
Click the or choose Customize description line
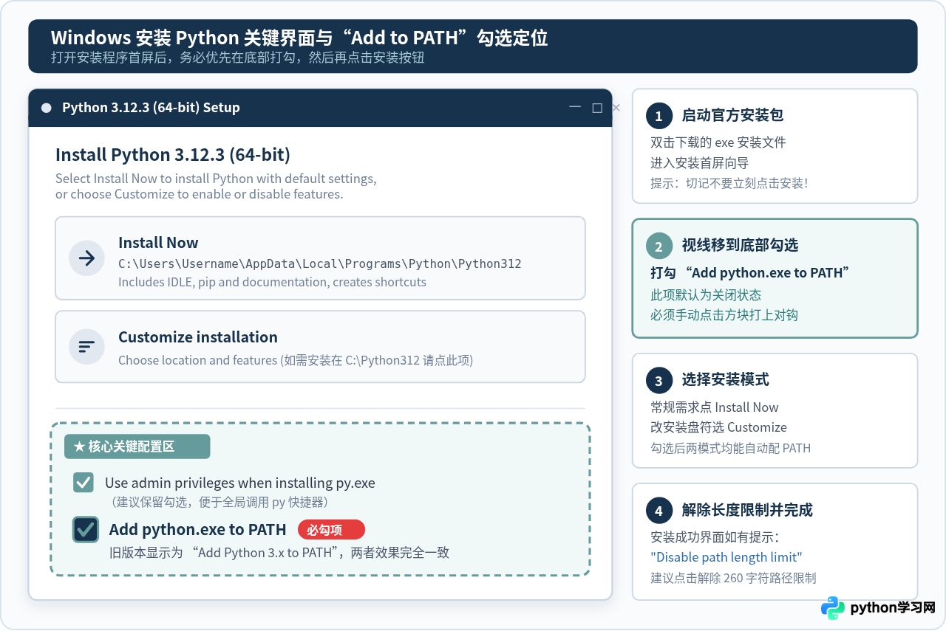click(200, 194)
